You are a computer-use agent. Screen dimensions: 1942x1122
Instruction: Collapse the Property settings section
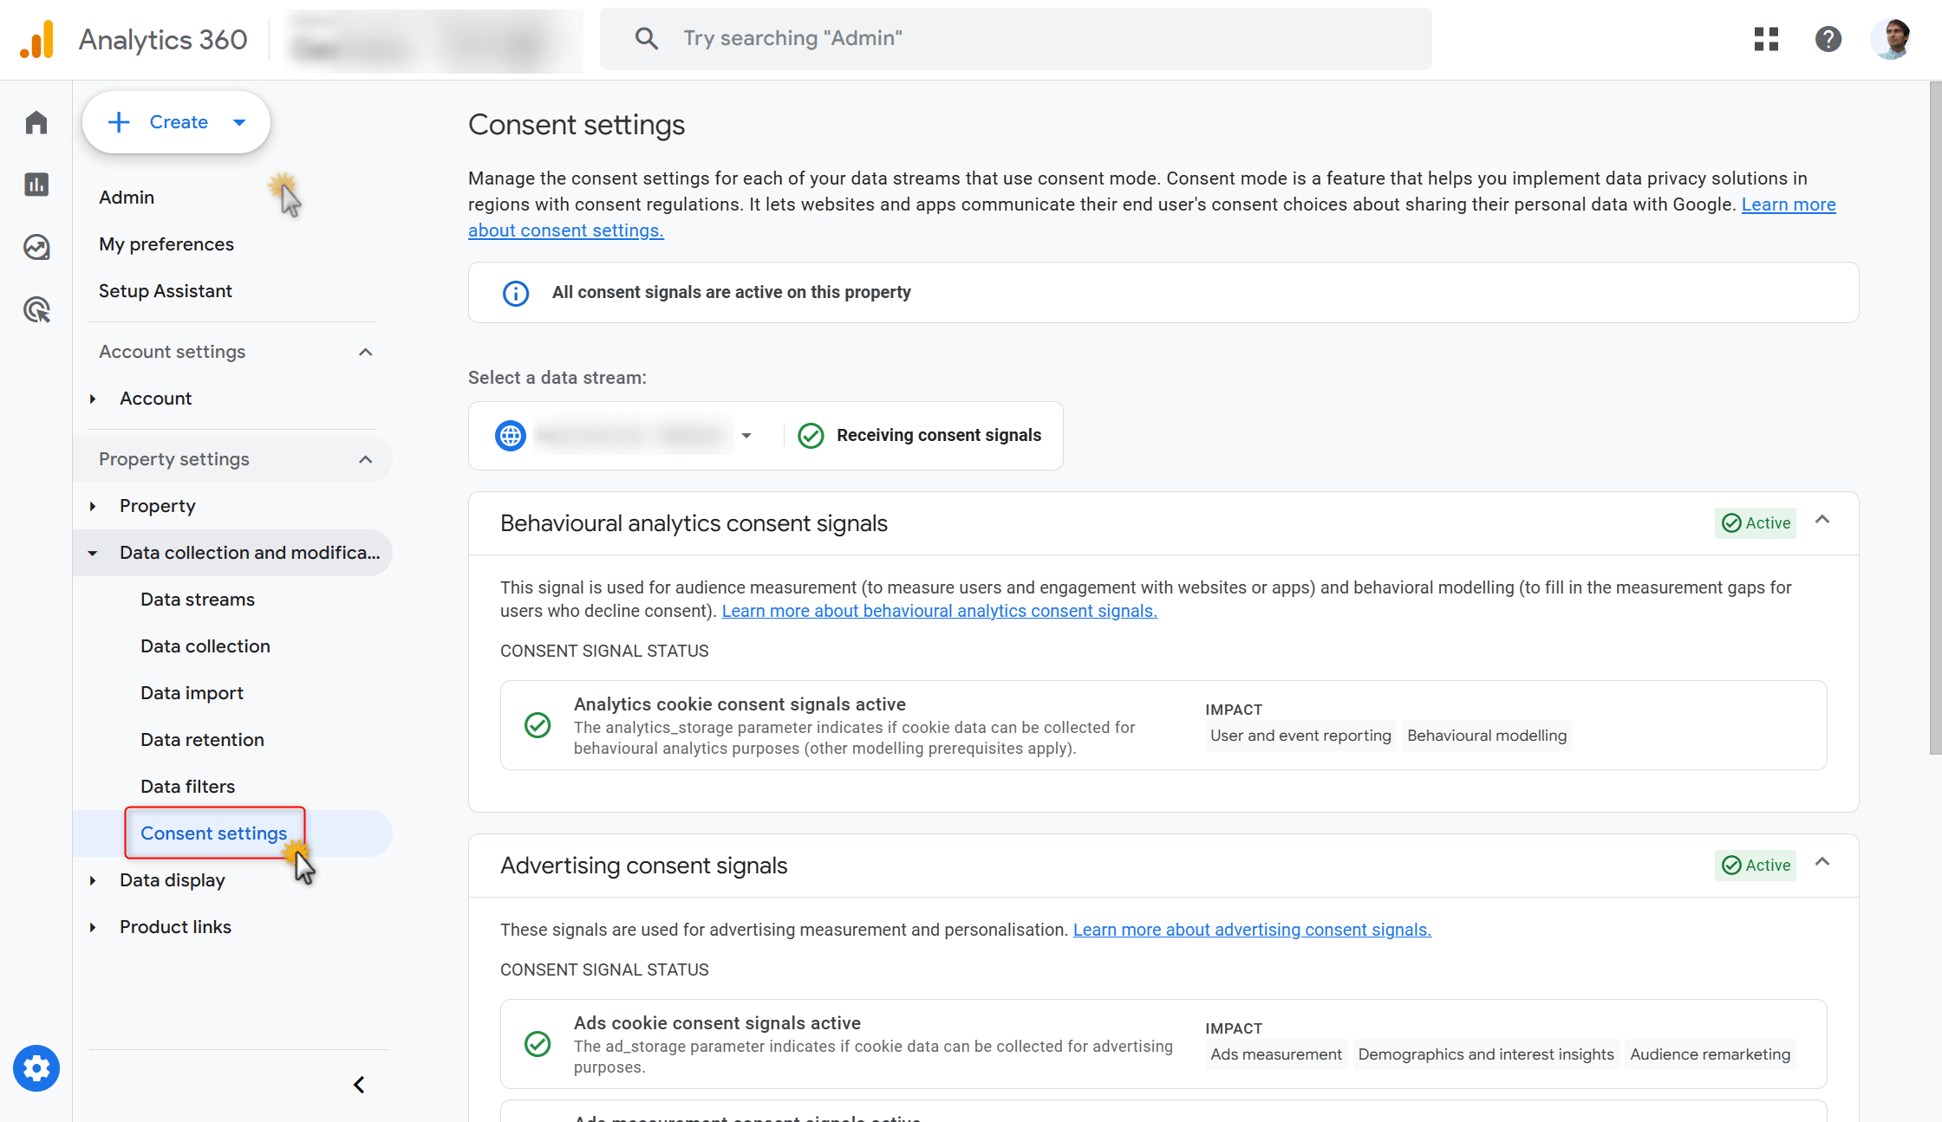click(366, 459)
